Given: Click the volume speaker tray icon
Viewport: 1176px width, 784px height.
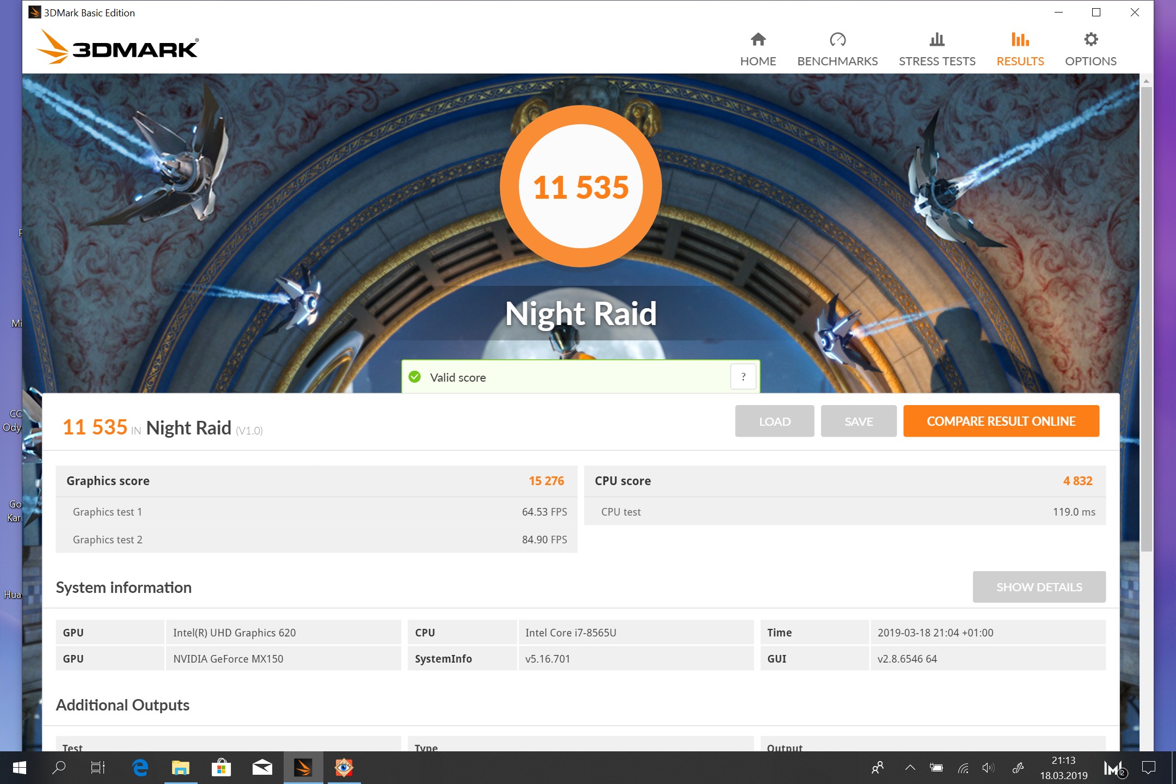Looking at the screenshot, I should [988, 768].
